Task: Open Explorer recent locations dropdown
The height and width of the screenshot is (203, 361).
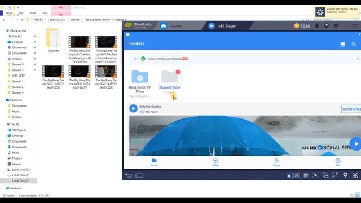Action: click(x=17, y=20)
